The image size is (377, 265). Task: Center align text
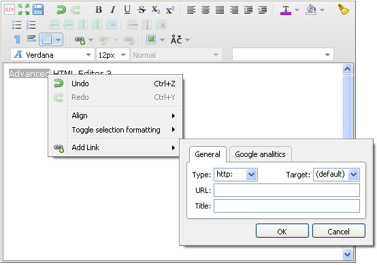206,10
